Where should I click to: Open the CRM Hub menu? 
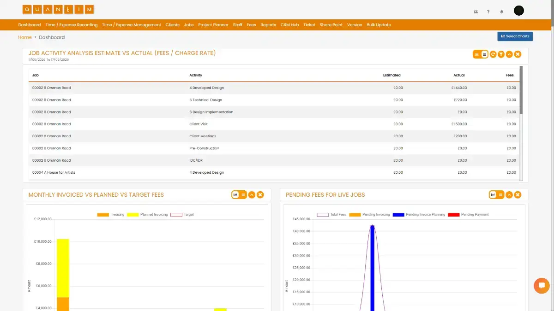pos(289,25)
